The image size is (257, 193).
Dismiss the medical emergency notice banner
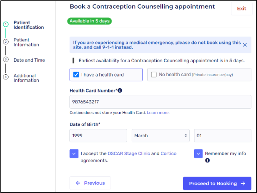(x=245, y=45)
